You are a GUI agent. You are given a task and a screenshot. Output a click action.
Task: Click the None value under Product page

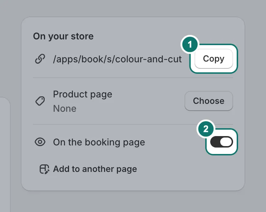pyautogui.click(x=65, y=109)
